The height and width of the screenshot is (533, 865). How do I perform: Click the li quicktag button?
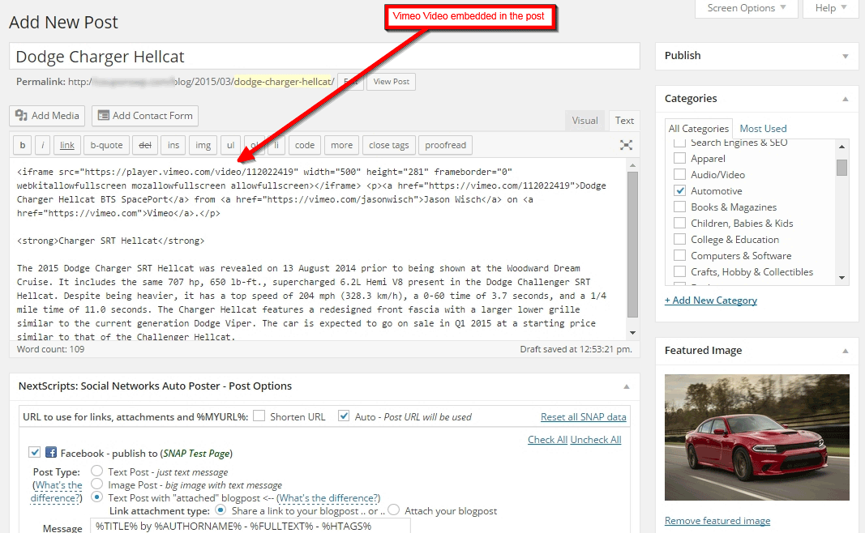276,145
